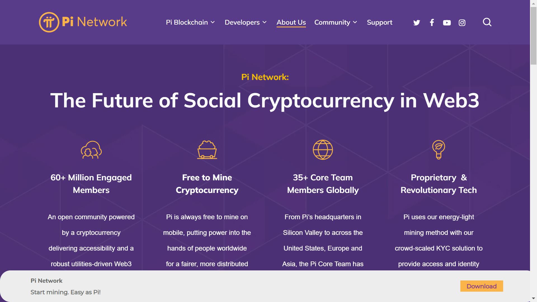Click the Proprietary Revolutionary Tech lightbulb icon
This screenshot has width=537, height=302.
pyautogui.click(x=439, y=150)
